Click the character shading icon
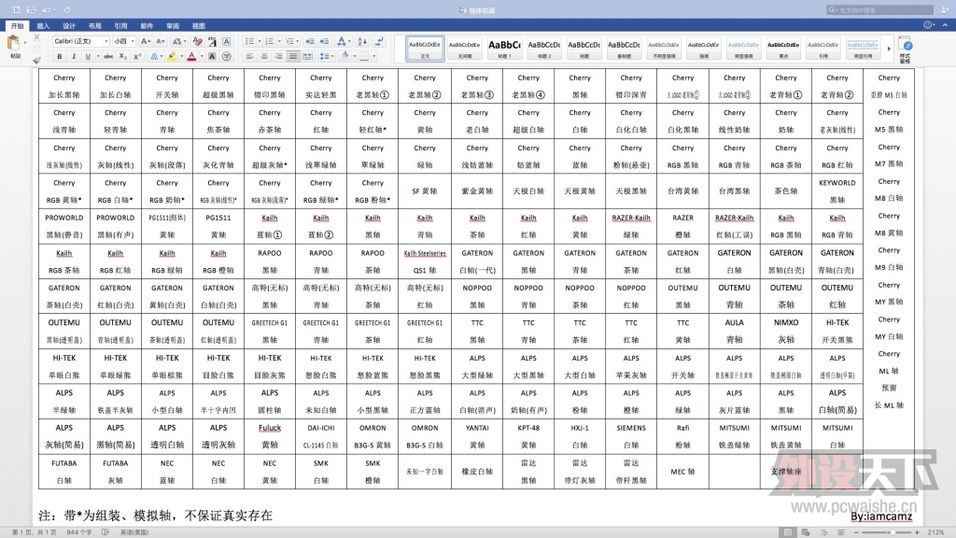 [212, 56]
